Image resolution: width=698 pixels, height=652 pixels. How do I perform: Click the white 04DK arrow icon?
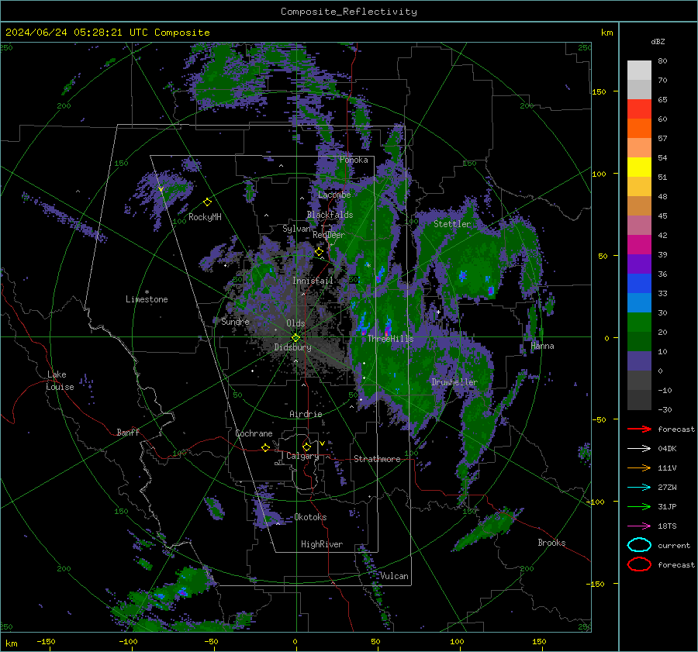point(639,448)
